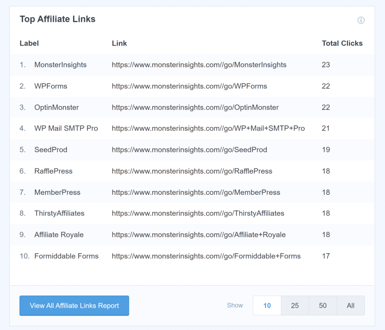
Task: Open the /go/WP+Mail+SMTP+Pro link URL
Action: (208, 128)
